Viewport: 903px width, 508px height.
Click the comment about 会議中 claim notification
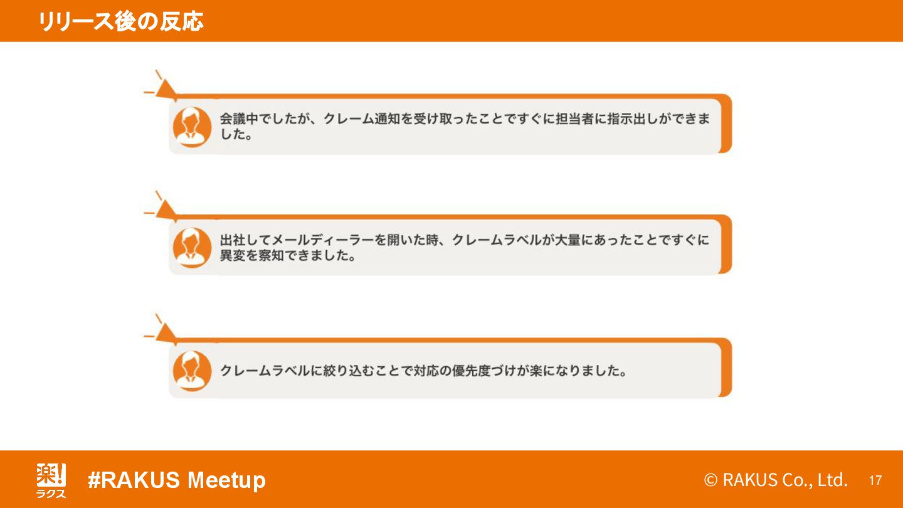(465, 127)
